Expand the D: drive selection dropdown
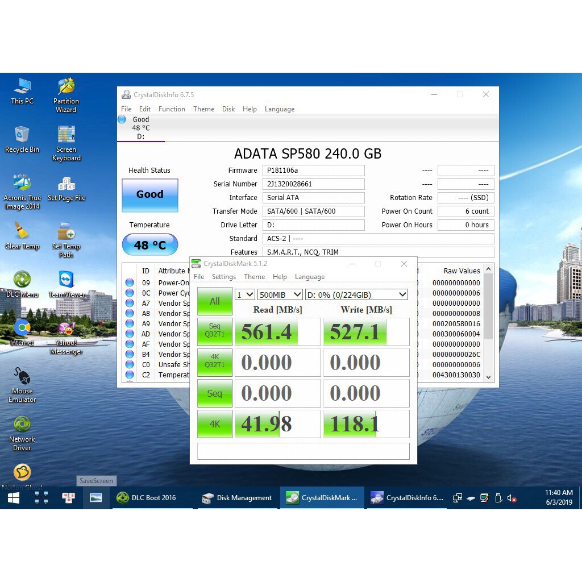582x582 pixels. coord(356,294)
